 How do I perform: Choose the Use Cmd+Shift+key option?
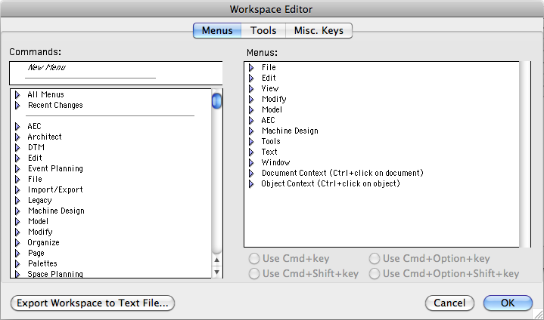pyautogui.click(x=254, y=274)
